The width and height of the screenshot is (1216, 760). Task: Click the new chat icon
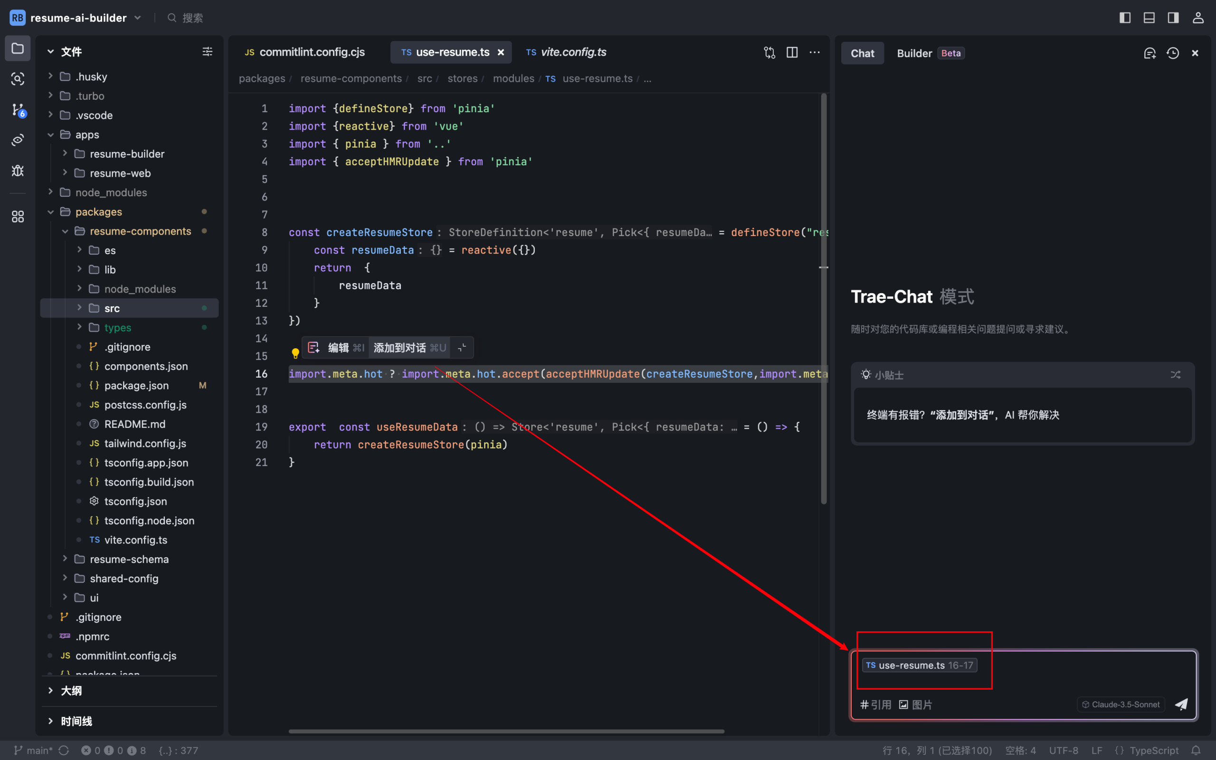(1149, 53)
